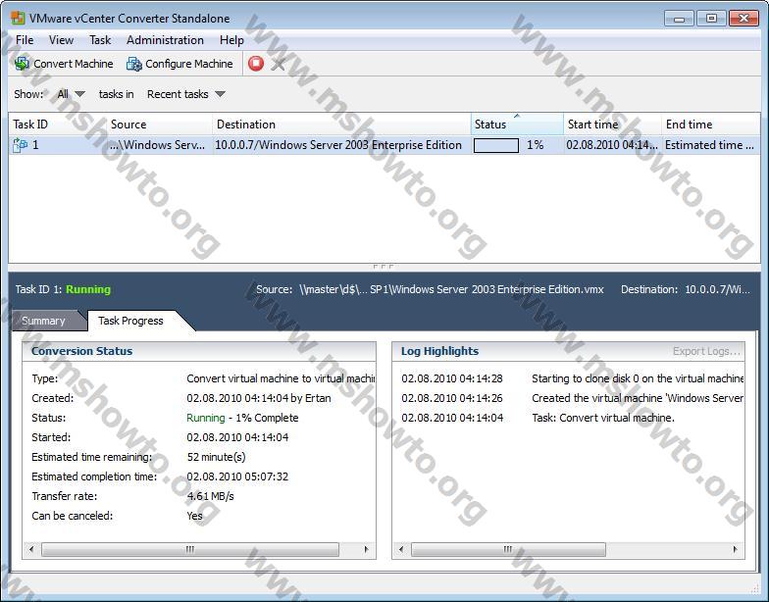Sort by Start time column header
The width and height of the screenshot is (769, 602).
[x=612, y=125]
